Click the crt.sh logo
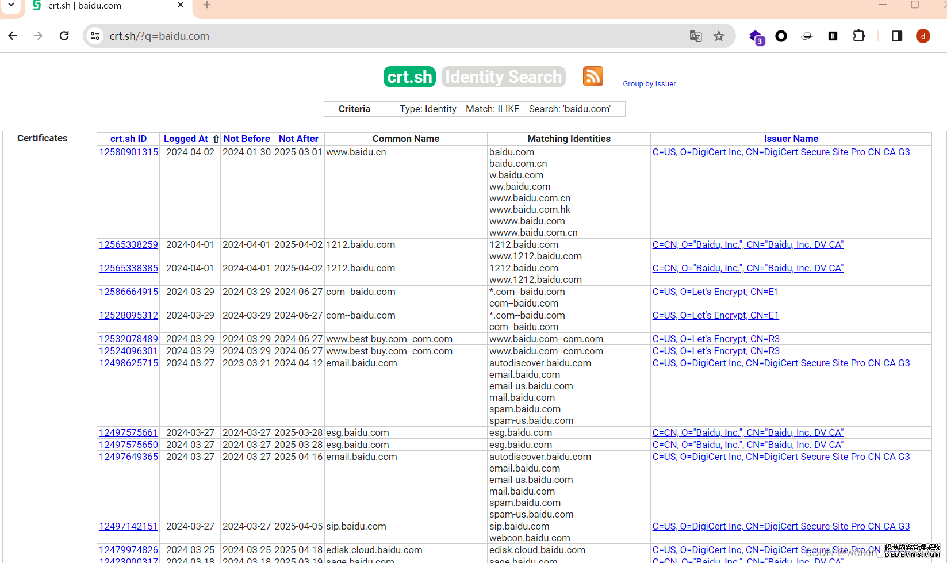 pyautogui.click(x=409, y=76)
